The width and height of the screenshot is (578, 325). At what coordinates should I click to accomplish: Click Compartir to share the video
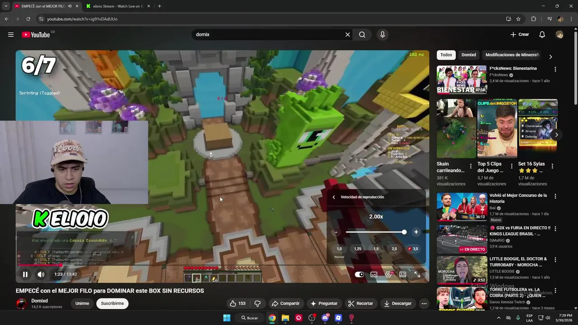pos(285,304)
